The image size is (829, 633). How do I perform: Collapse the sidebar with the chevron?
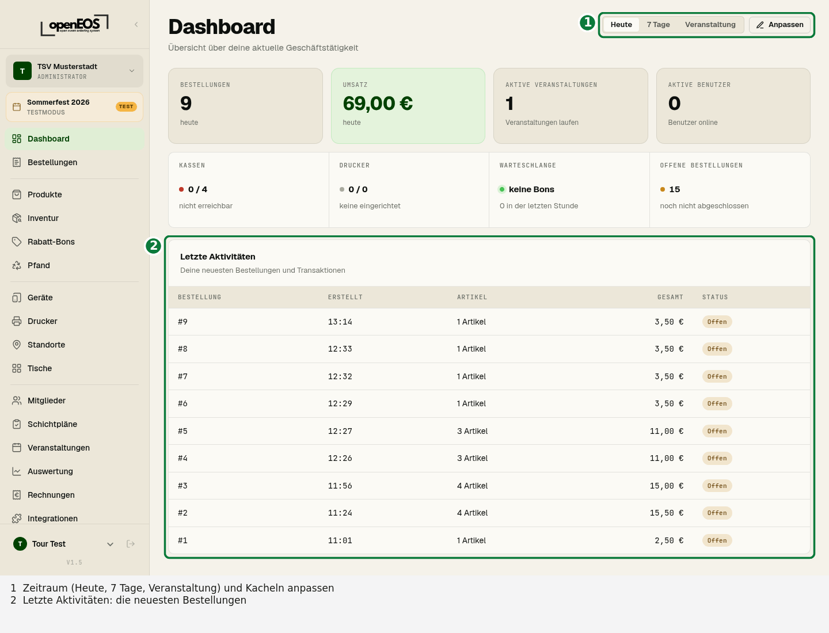(136, 24)
